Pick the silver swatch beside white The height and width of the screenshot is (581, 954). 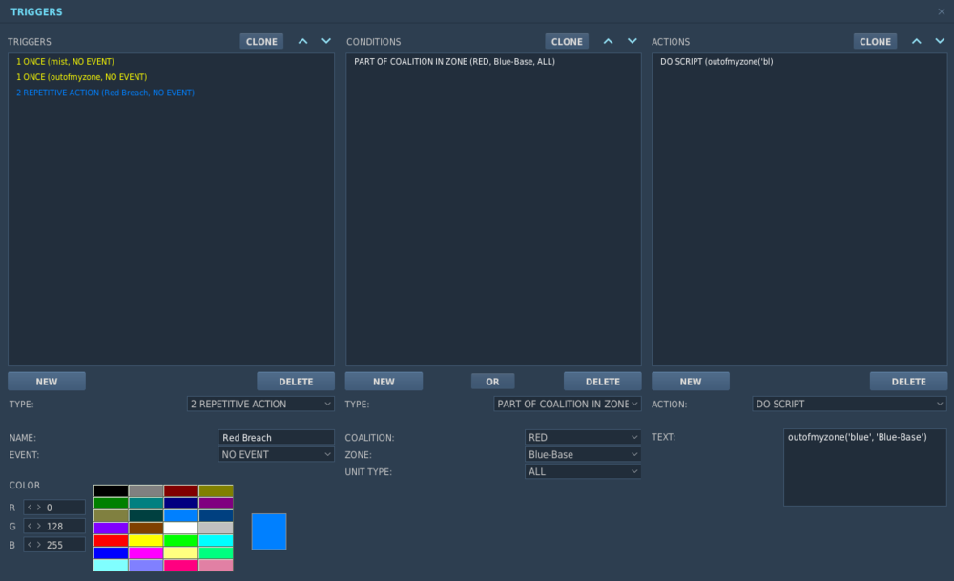(216, 529)
